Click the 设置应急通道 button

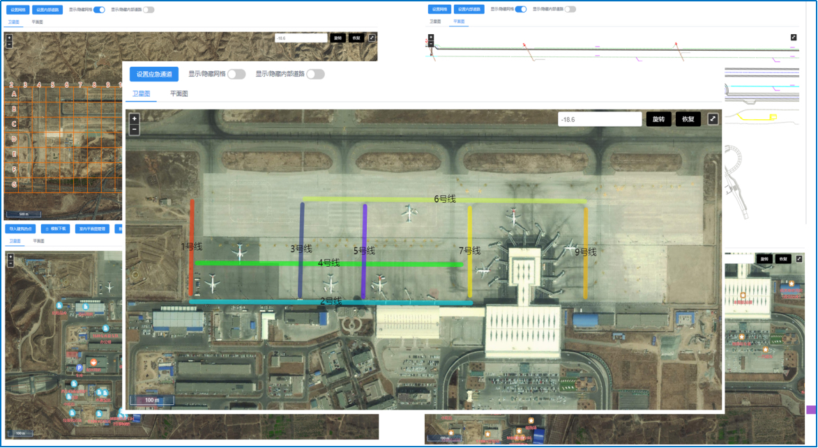(154, 74)
